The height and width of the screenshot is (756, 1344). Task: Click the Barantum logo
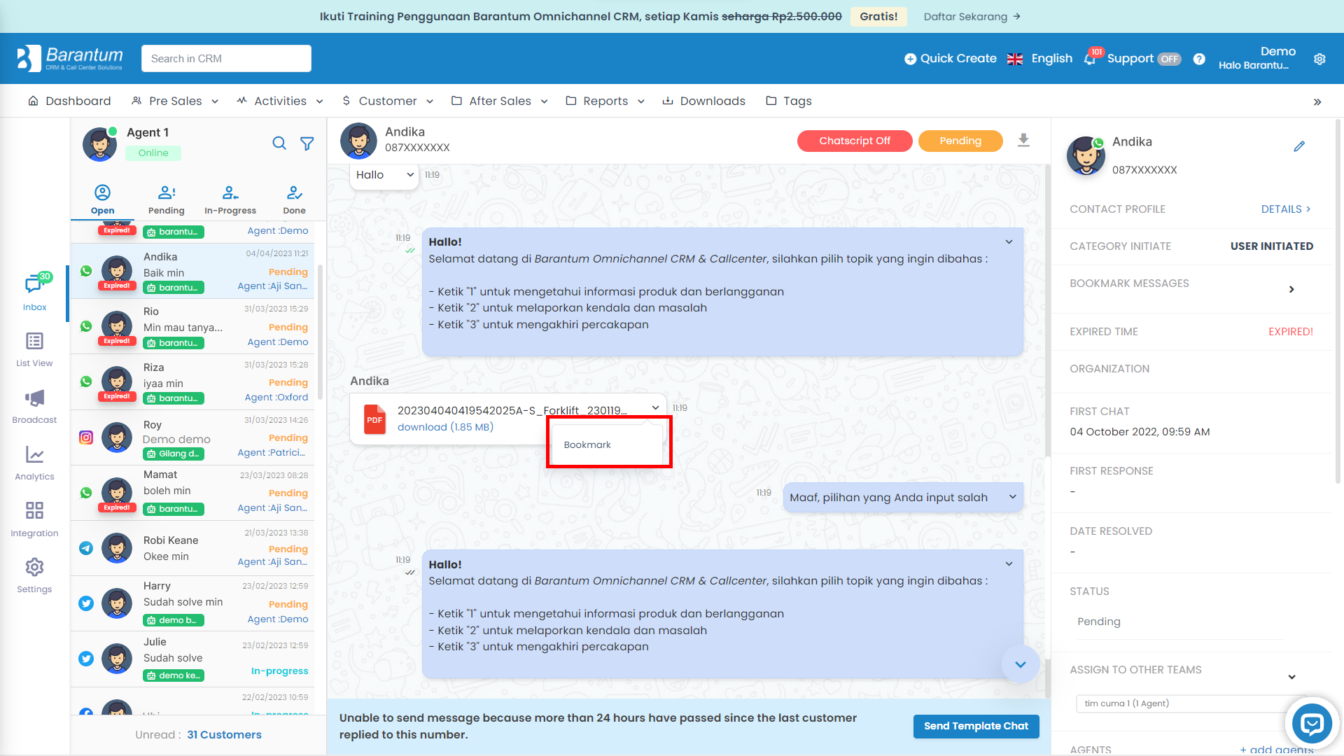(x=70, y=58)
